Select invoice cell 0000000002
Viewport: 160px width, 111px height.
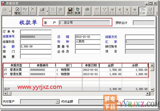43,70
